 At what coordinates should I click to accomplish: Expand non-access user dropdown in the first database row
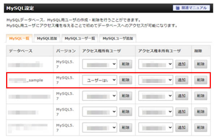click(156, 64)
